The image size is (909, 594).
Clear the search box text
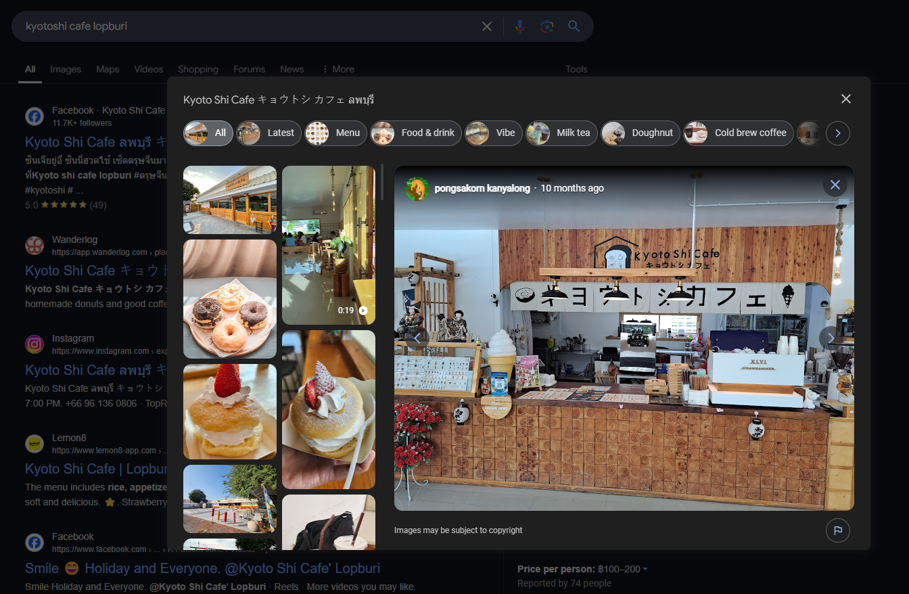(487, 26)
